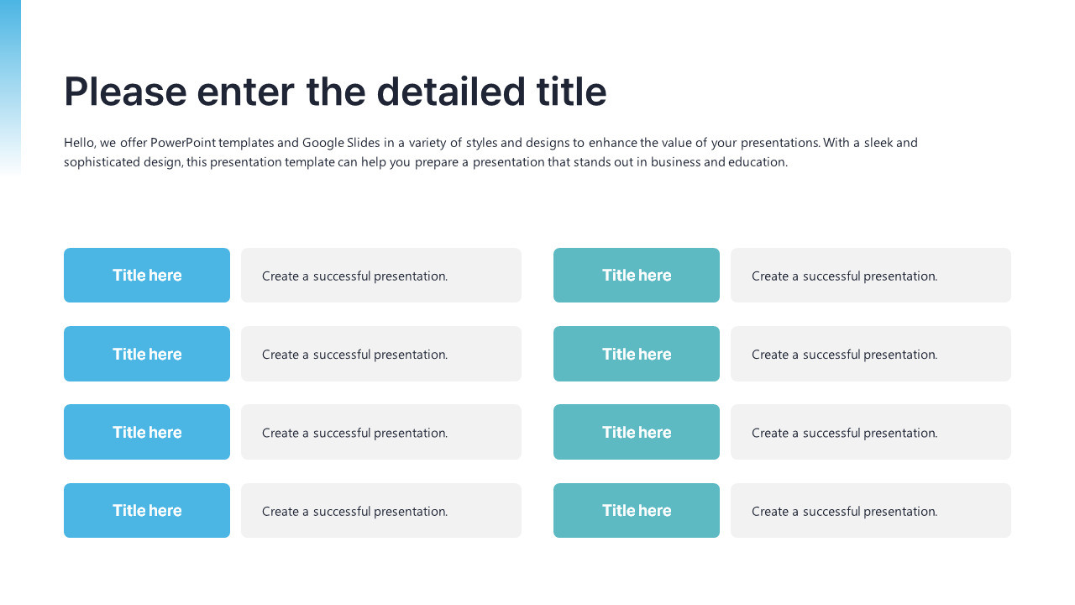Click the second teal "Title here" box

(x=637, y=354)
